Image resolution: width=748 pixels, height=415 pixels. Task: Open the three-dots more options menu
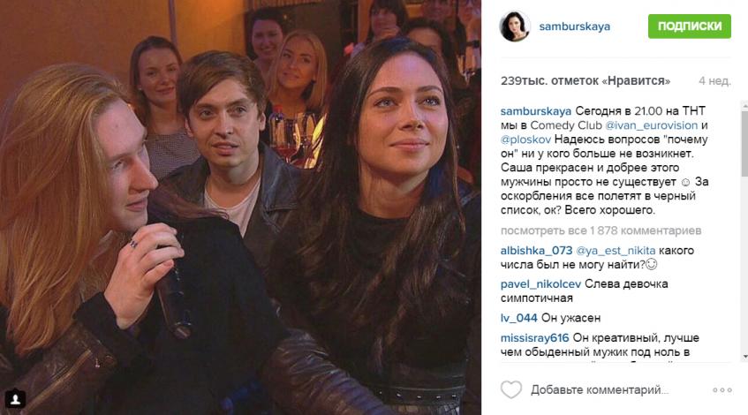coord(722,390)
